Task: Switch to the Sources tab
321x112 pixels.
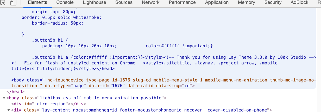Action: click(x=124, y=3)
